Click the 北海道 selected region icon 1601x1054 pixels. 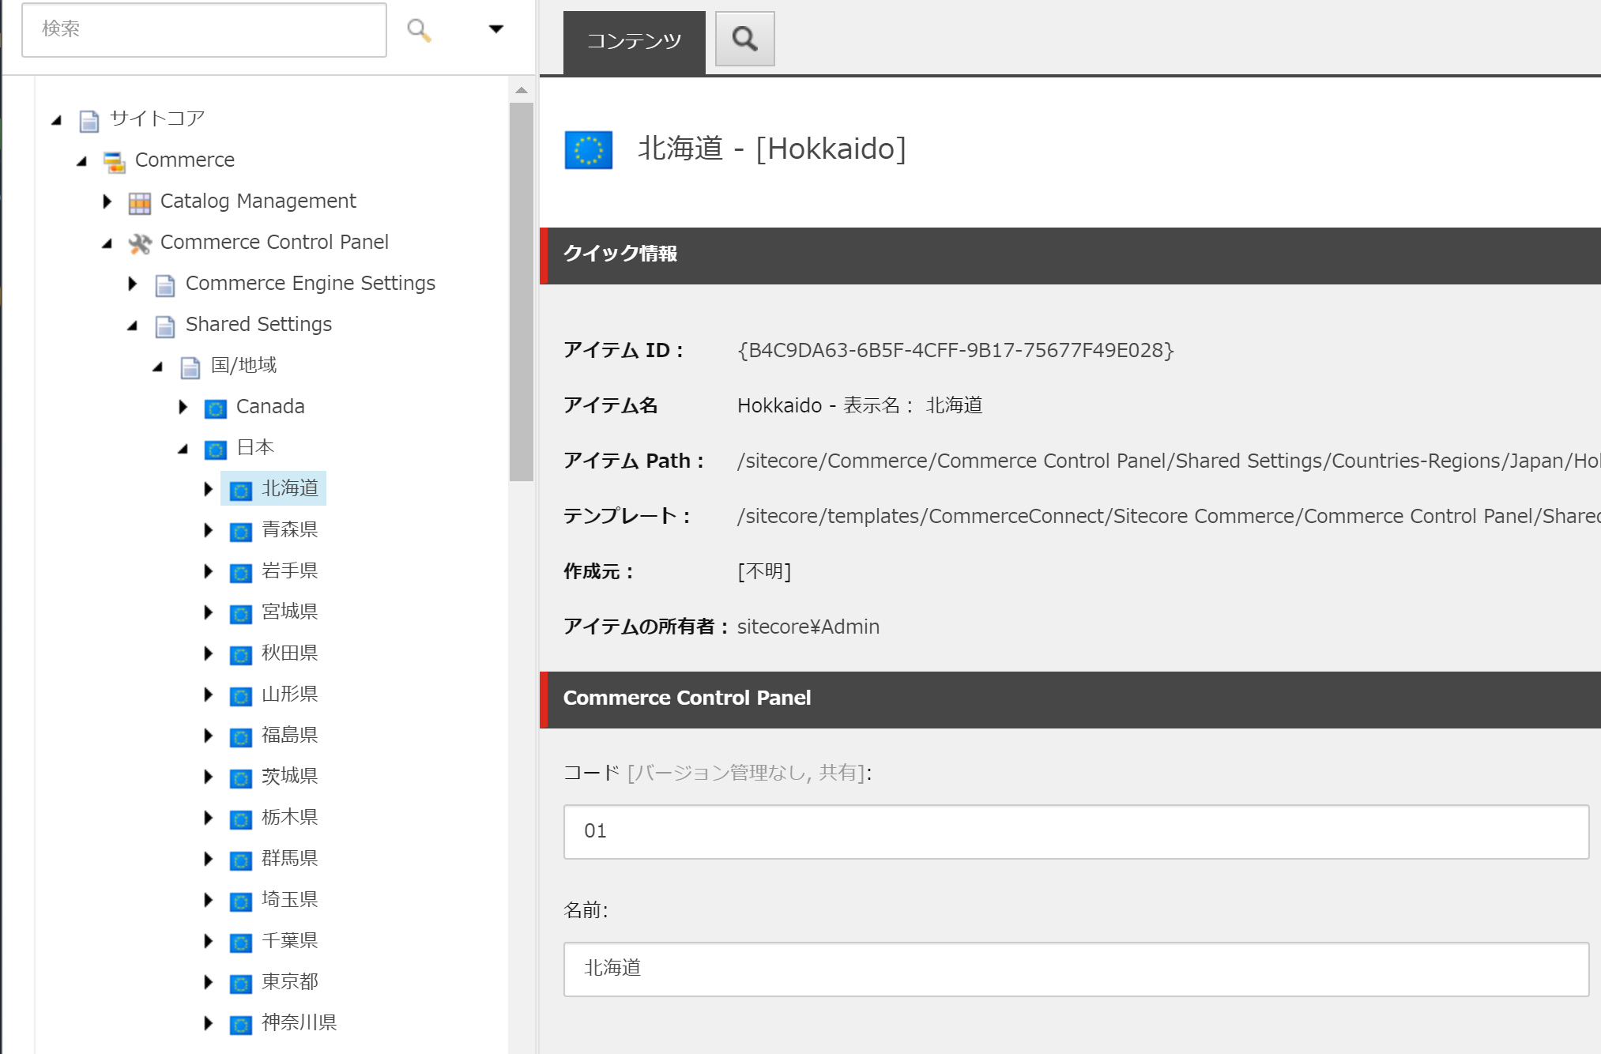[241, 488]
